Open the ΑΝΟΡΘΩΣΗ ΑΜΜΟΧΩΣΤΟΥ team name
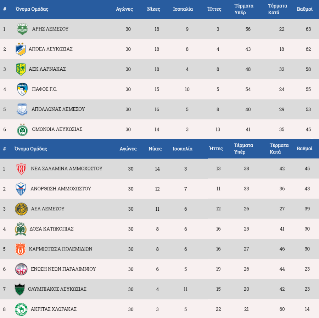This screenshot has width=319, height=318. point(61,189)
